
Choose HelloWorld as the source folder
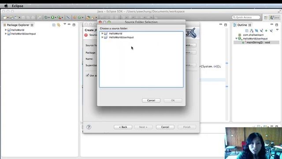[x=115, y=34]
